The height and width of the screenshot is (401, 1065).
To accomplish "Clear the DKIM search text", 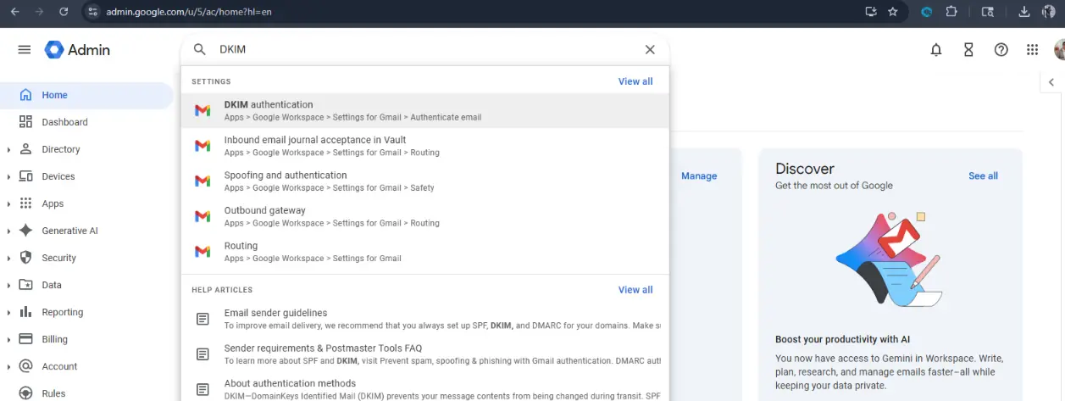I will click(650, 50).
